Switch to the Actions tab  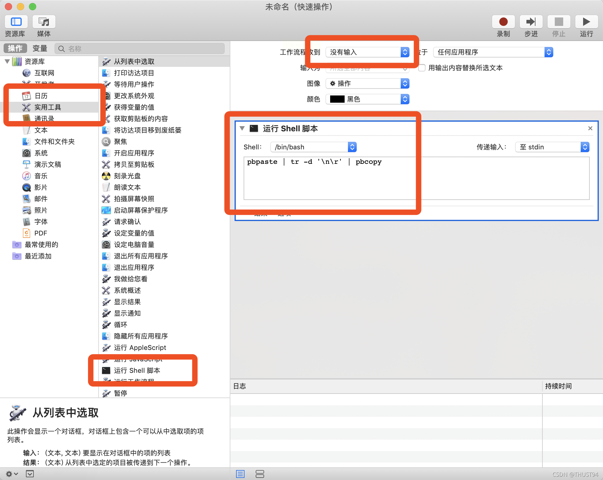(15, 48)
